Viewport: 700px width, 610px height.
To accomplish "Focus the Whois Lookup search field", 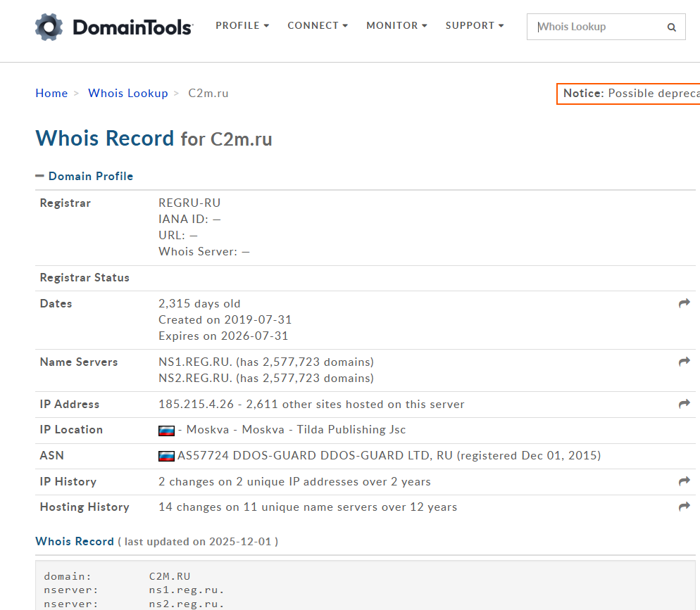I will [x=595, y=27].
